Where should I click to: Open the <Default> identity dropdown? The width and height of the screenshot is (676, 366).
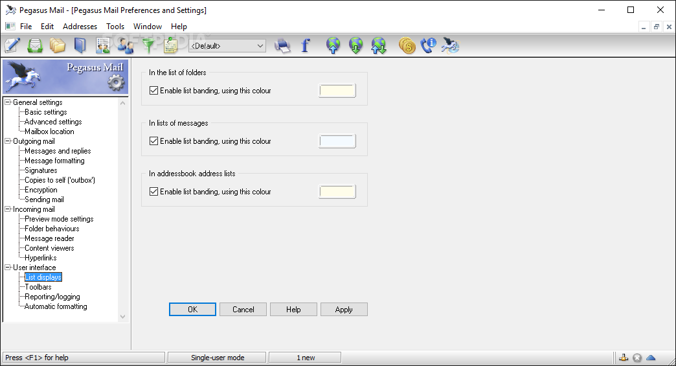point(227,46)
